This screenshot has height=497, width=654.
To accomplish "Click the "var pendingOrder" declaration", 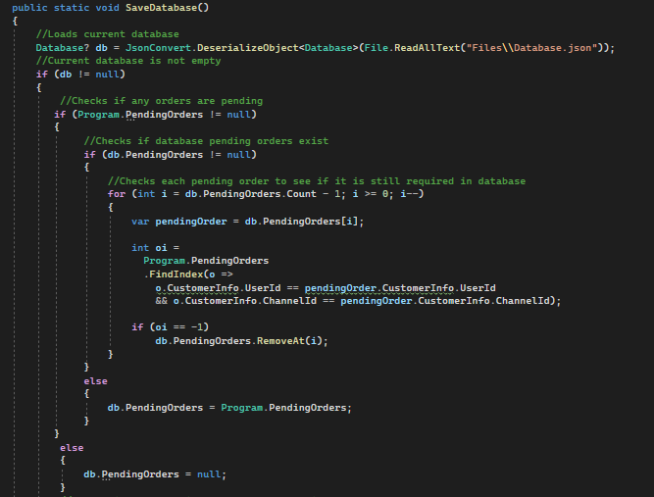I will [178, 222].
